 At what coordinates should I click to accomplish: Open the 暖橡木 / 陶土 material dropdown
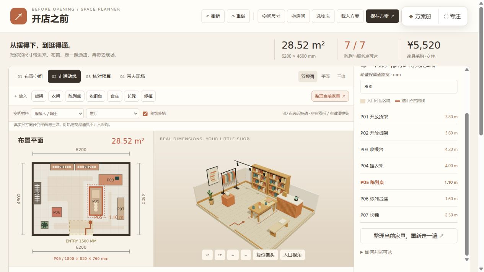click(58, 113)
